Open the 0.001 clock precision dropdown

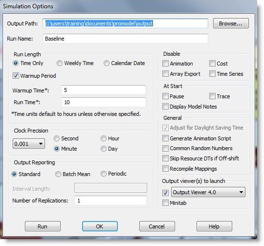pos(29,144)
